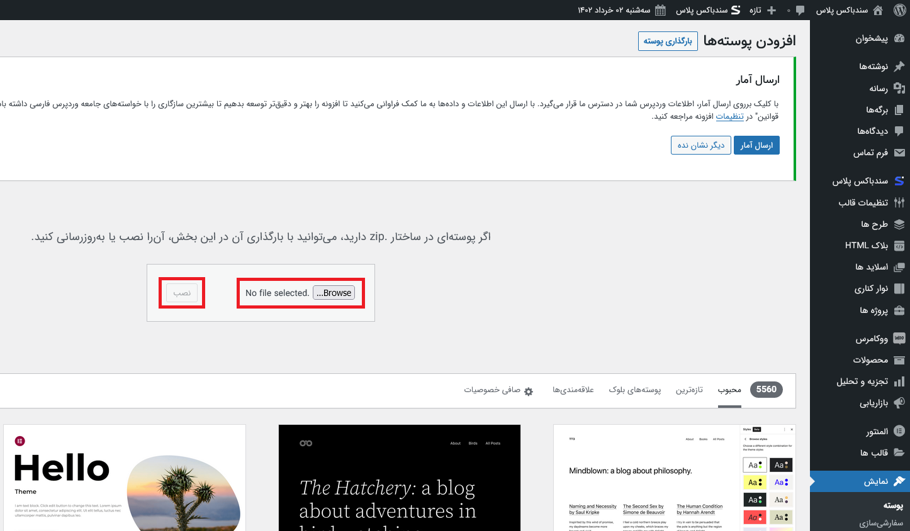
Task: Switch to the تازه‌ترین tab
Action: [689, 390]
